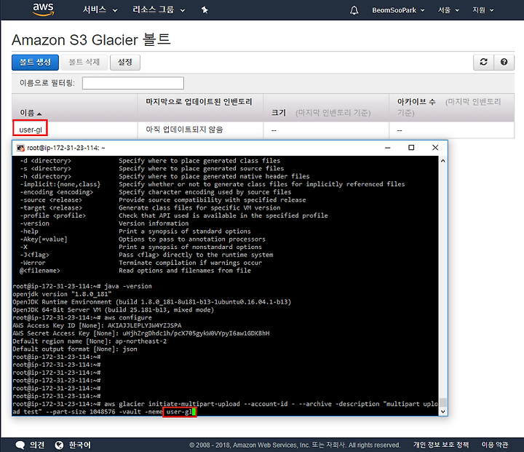
Task: Select the user-gl vault name
Action: pyautogui.click(x=31, y=130)
